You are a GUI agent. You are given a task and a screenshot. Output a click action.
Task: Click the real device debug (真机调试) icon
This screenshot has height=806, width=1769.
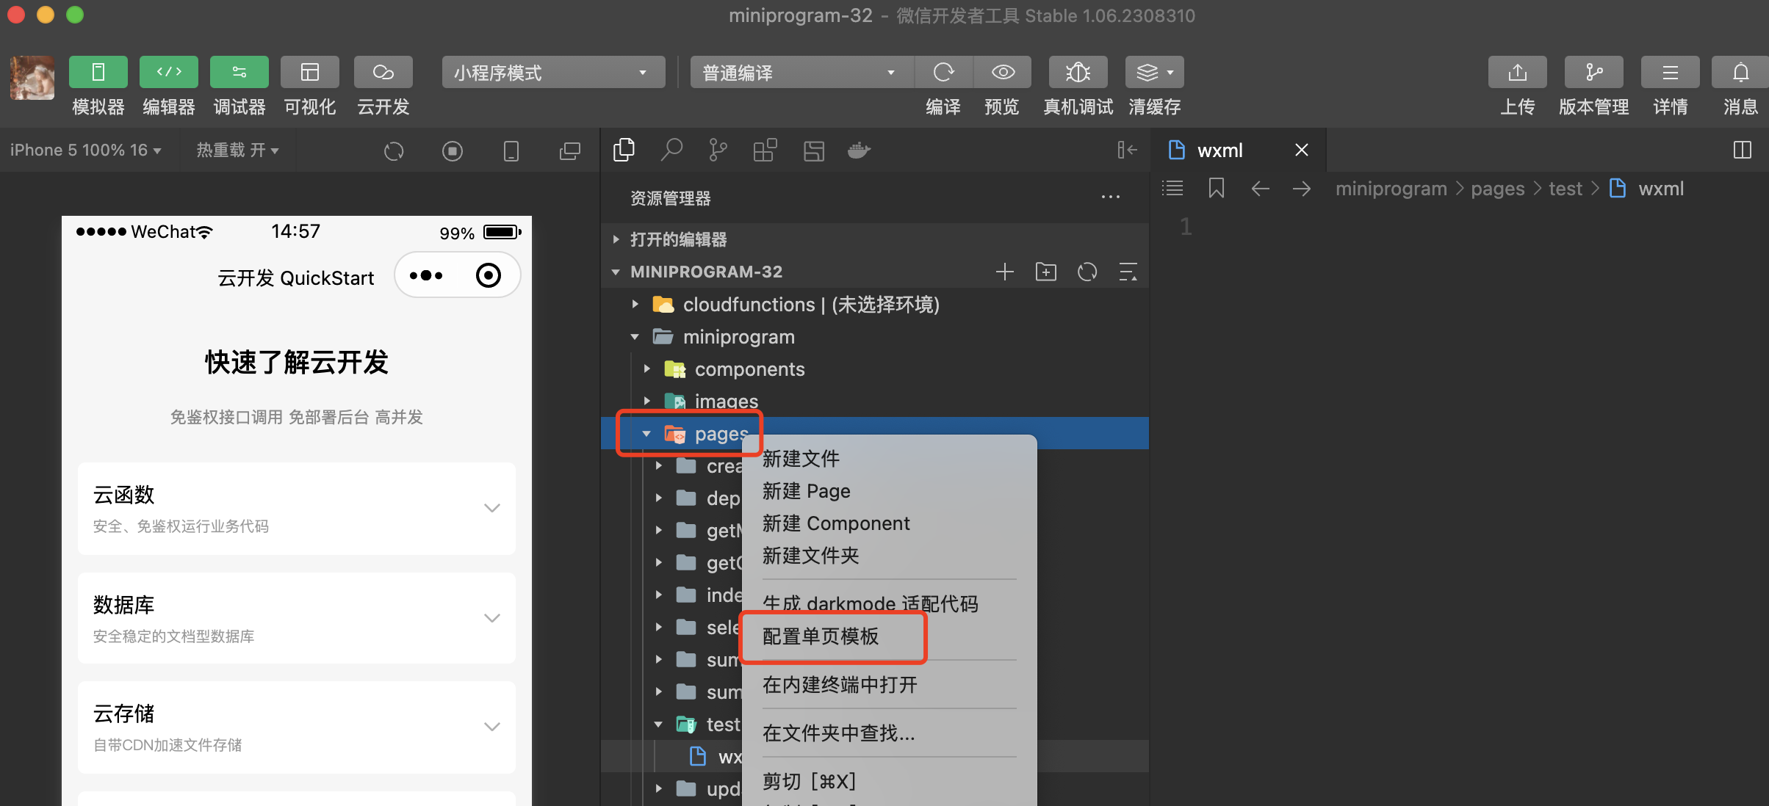[1078, 72]
